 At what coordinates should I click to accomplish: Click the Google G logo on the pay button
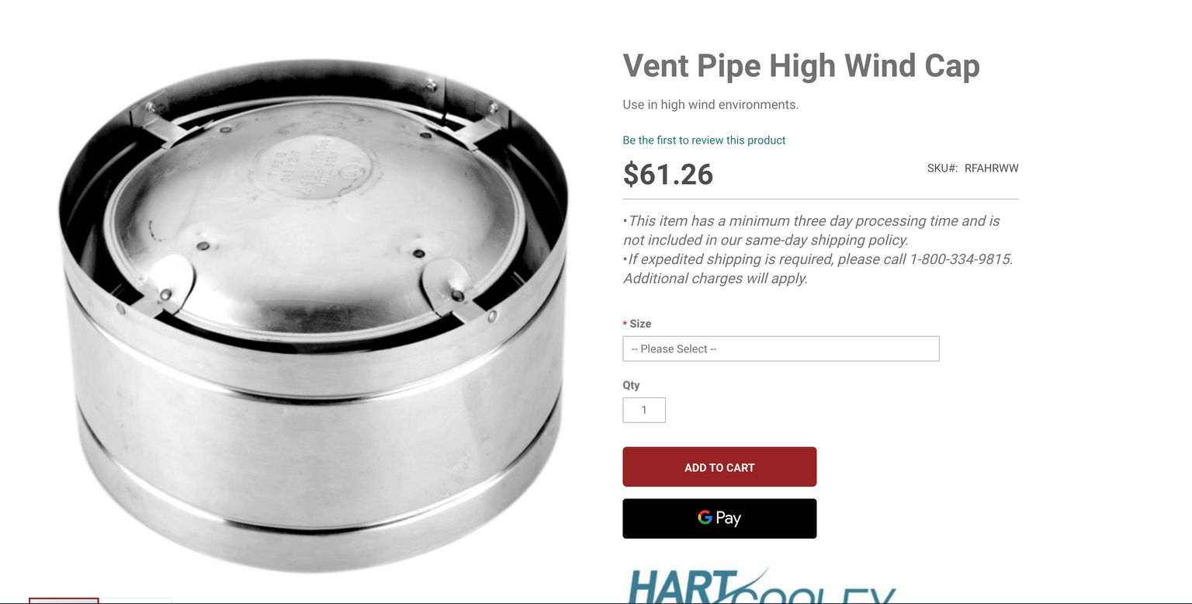pos(705,518)
